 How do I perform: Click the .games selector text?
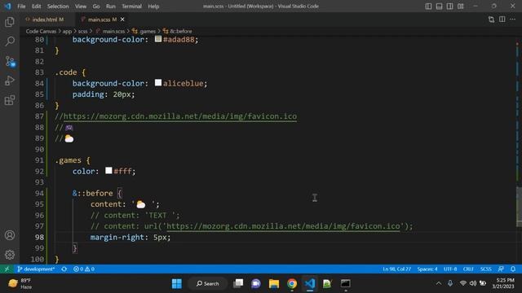click(69, 160)
